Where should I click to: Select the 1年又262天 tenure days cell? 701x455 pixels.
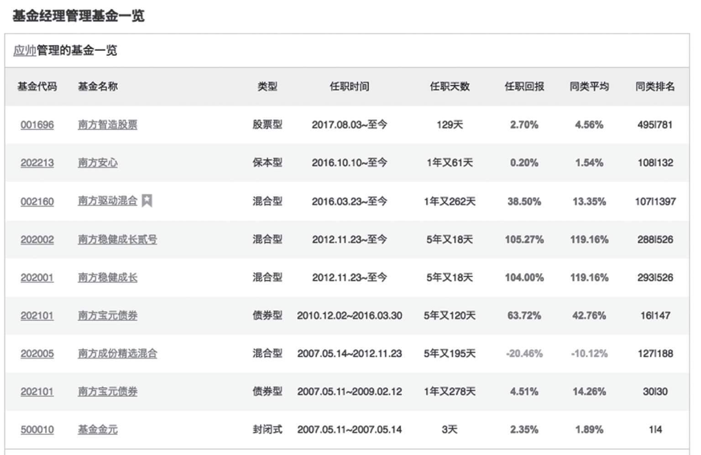450,201
